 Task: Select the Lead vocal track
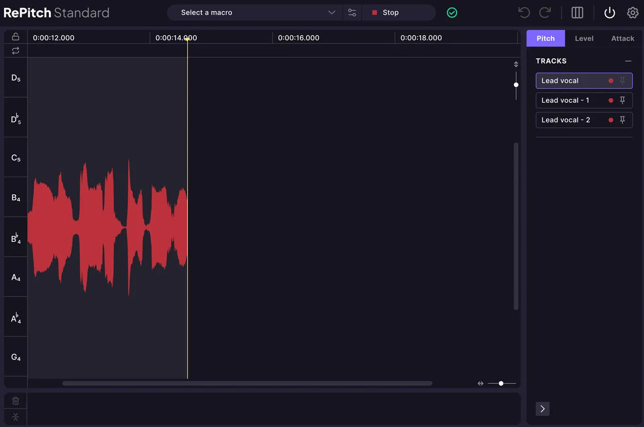pos(569,81)
